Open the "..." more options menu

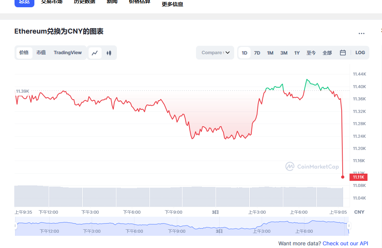(x=361, y=34)
